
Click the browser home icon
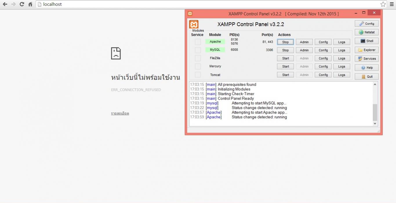point(30,4)
